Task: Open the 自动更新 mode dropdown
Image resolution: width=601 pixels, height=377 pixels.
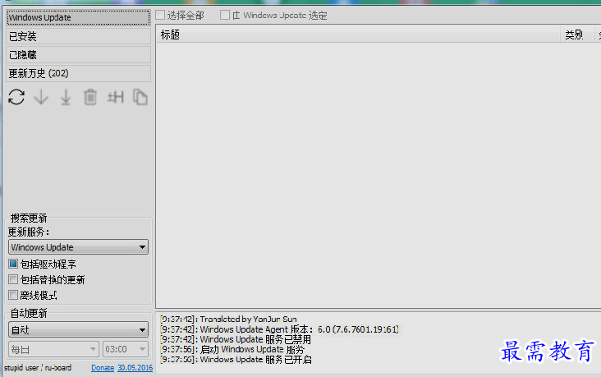Action: tap(78, 329)
